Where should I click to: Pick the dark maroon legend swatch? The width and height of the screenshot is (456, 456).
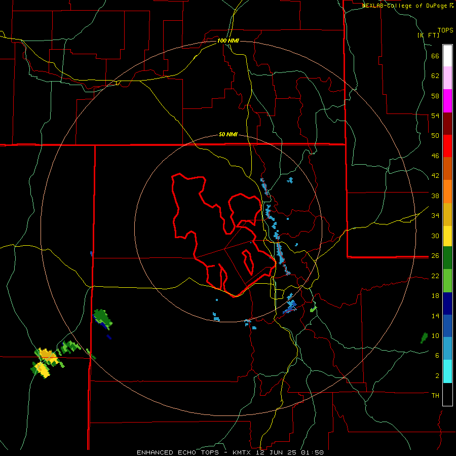(447, 124)
